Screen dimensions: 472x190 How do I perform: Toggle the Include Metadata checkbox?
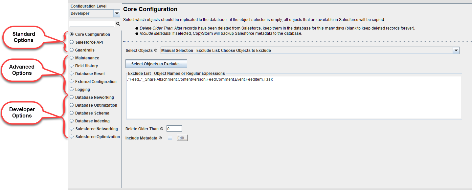point(170,138)
